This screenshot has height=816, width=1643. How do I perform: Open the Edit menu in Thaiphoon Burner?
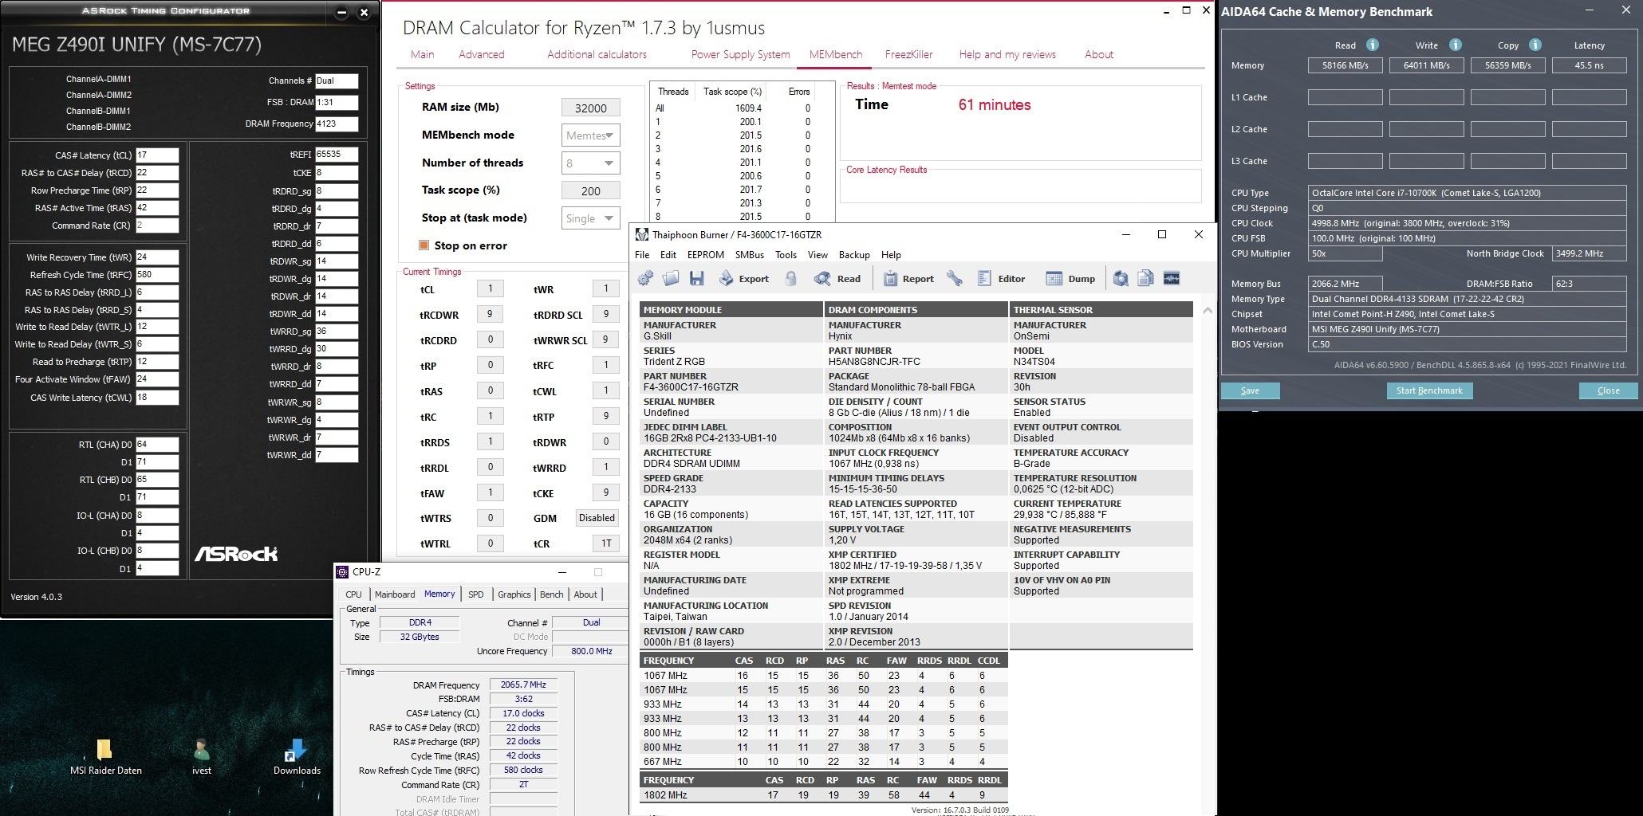(668, 255)
